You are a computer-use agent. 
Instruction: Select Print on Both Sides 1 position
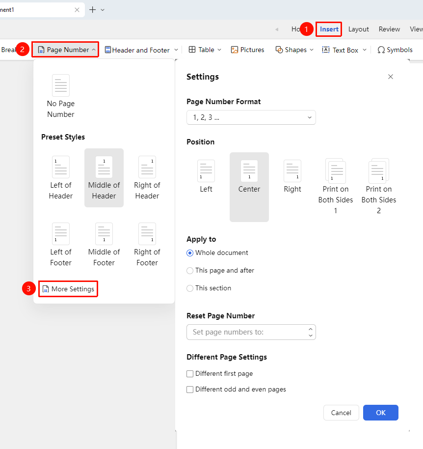point(336,186)
